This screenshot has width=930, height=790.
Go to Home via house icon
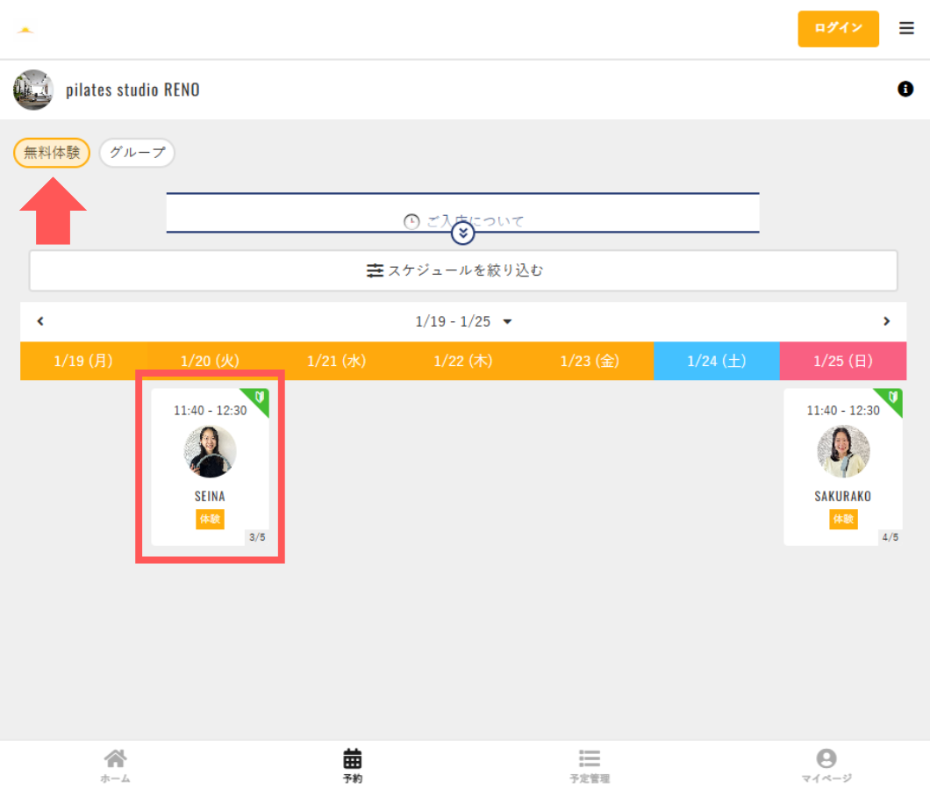[115, 765]
